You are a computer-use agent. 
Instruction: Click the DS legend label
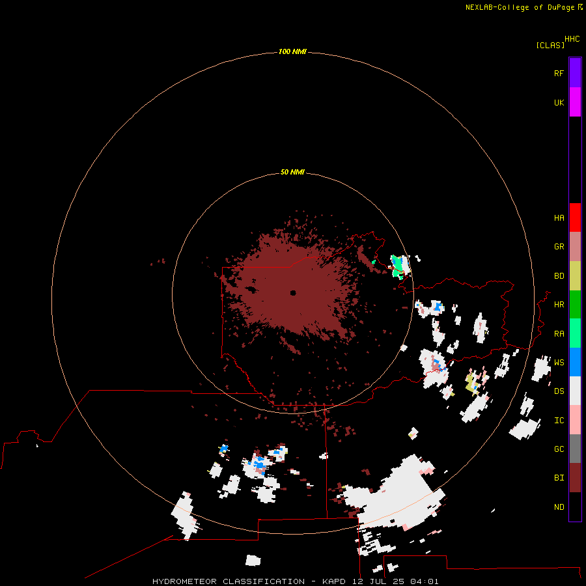coord(559,391)
